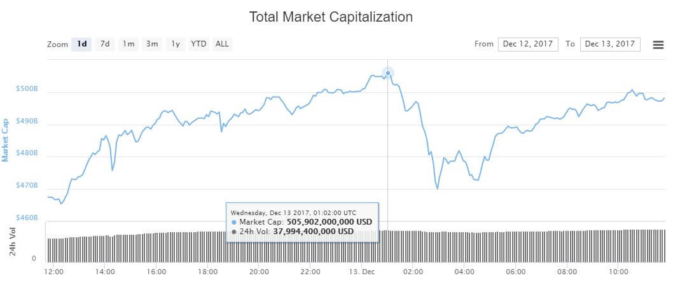
Task: Click the 24h Vol axis label
Action: (x=13, y=242)
